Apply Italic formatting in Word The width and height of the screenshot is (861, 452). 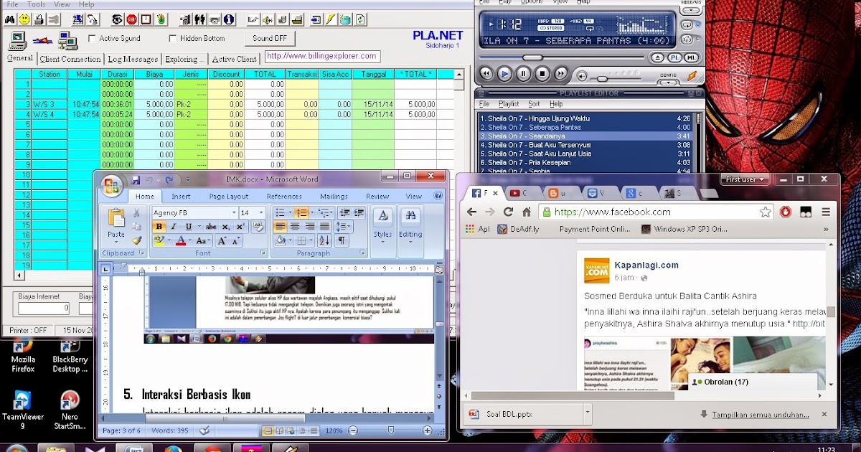point(174,227)
